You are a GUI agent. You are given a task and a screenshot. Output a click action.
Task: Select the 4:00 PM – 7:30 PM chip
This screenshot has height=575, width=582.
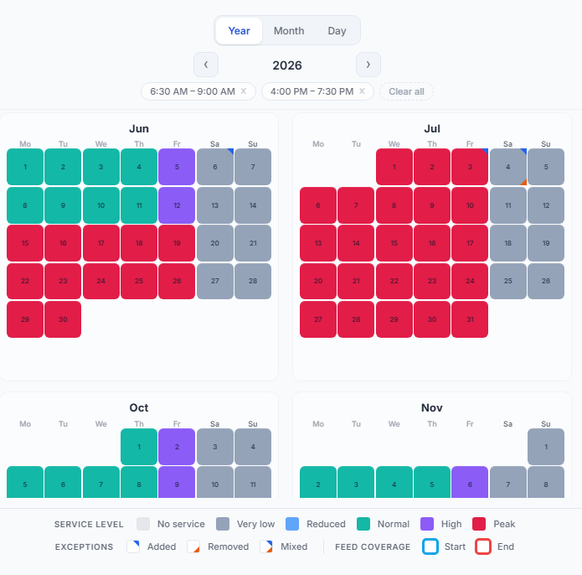(x=317, y=91)
